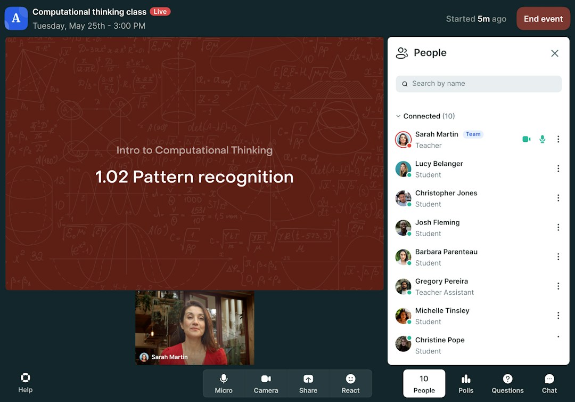Click Gregory Pereira's avatar
This screenshot has height=402, width=575.
403,286
